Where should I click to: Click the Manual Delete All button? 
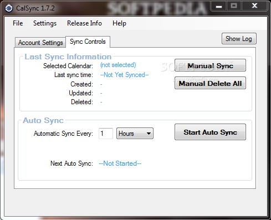pyautogui.click(x=210, y=83)
